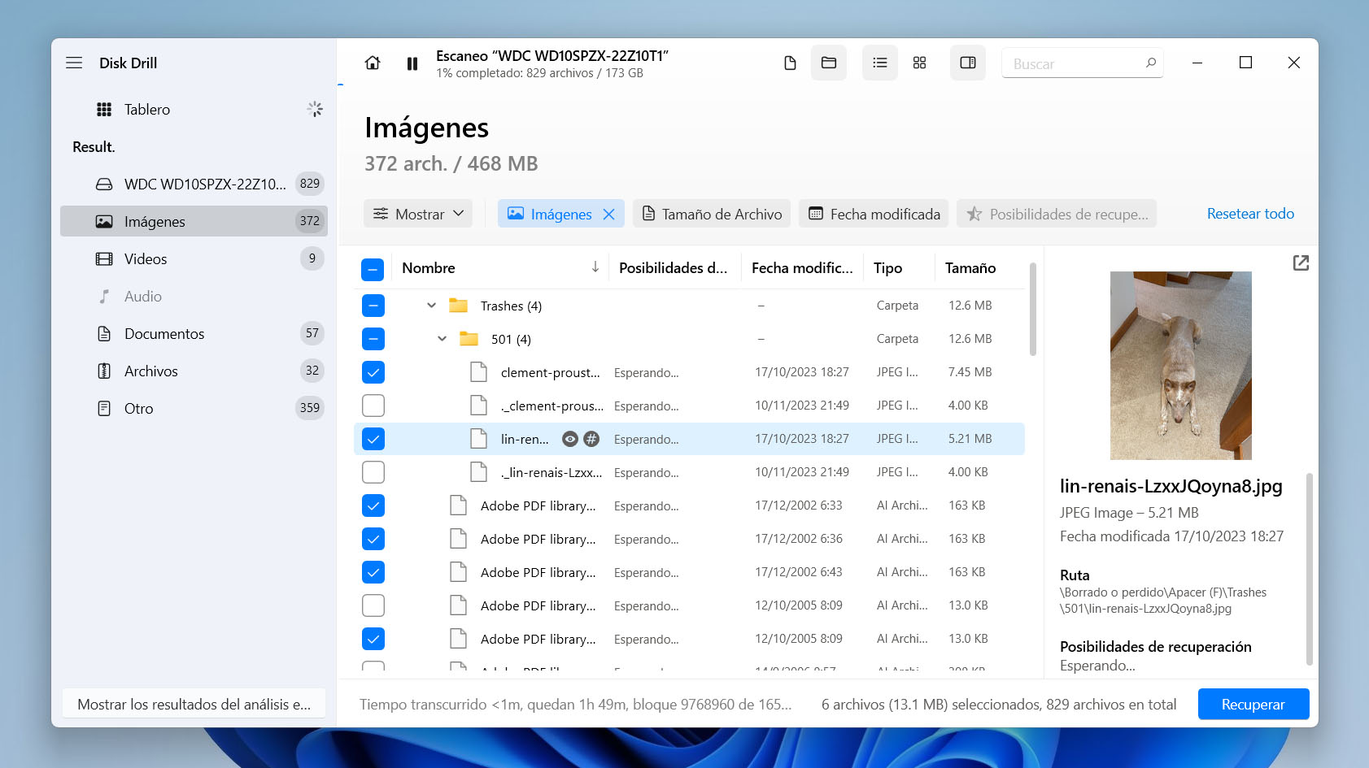Go to the home screen icon

373,63
